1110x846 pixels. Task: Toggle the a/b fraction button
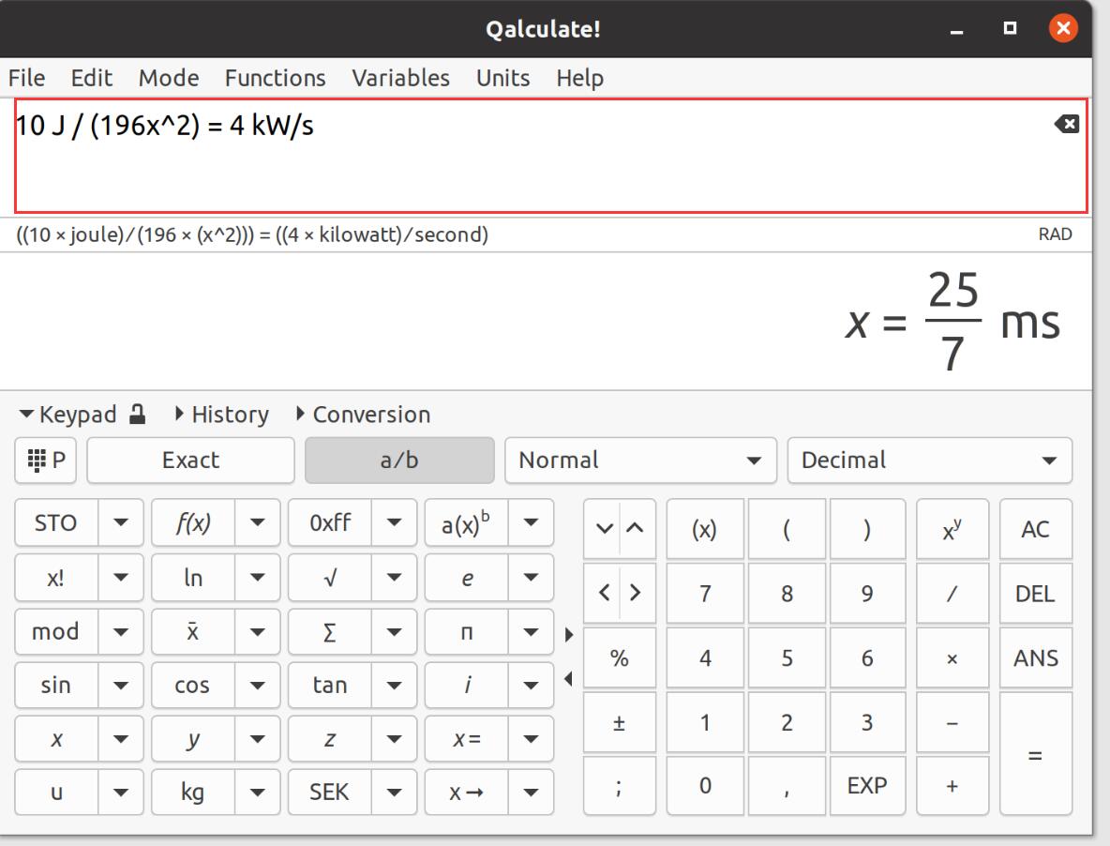398,461
